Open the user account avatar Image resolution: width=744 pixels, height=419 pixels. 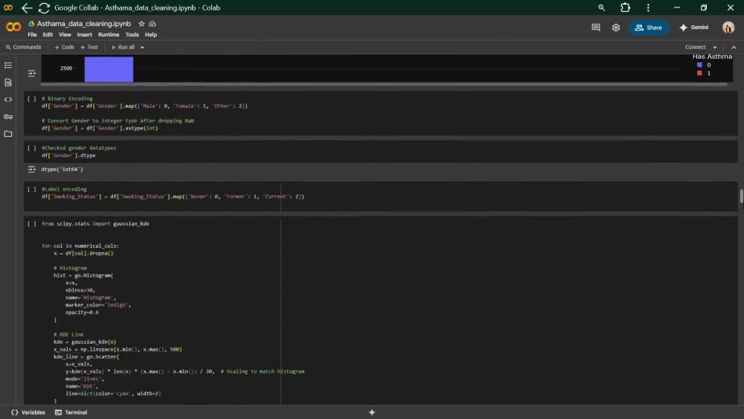[x=728, y=28]
